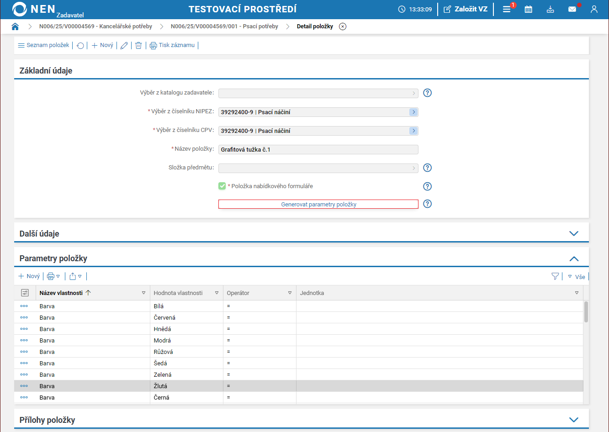
Task: Collapse the Parametry položky section
Action: click(x=574, y=258)
